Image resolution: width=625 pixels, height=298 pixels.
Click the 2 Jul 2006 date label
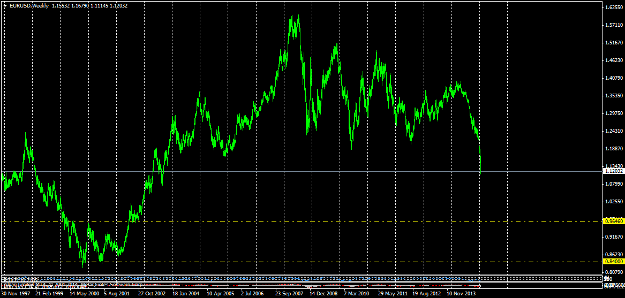click(253, 294)
